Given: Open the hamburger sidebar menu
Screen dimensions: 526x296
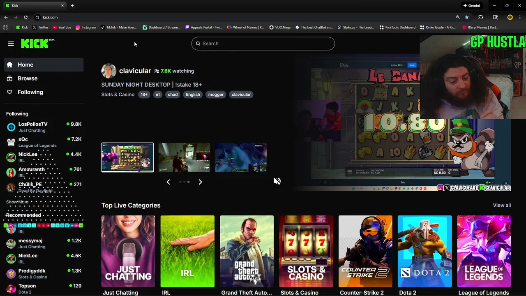Looking at the screenshot, I should tap(11, 44).
